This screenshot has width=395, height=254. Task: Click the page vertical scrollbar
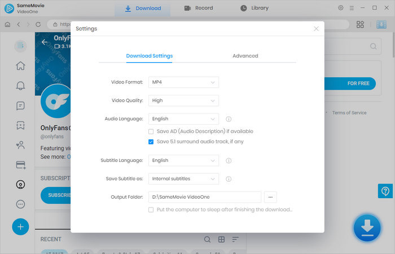[x=393, y=45]
